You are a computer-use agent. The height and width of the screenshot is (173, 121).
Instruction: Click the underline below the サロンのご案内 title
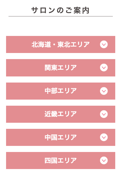coord(61,16)
